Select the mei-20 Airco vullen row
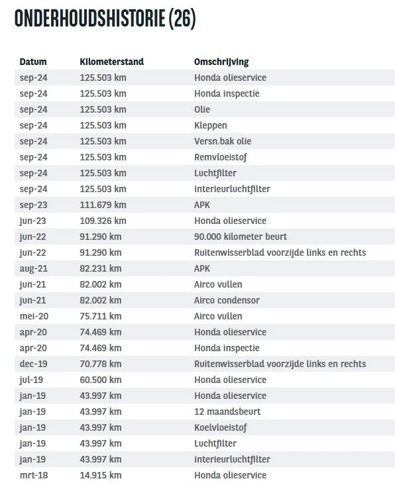395x499 pixels. [x=205, y=316]
